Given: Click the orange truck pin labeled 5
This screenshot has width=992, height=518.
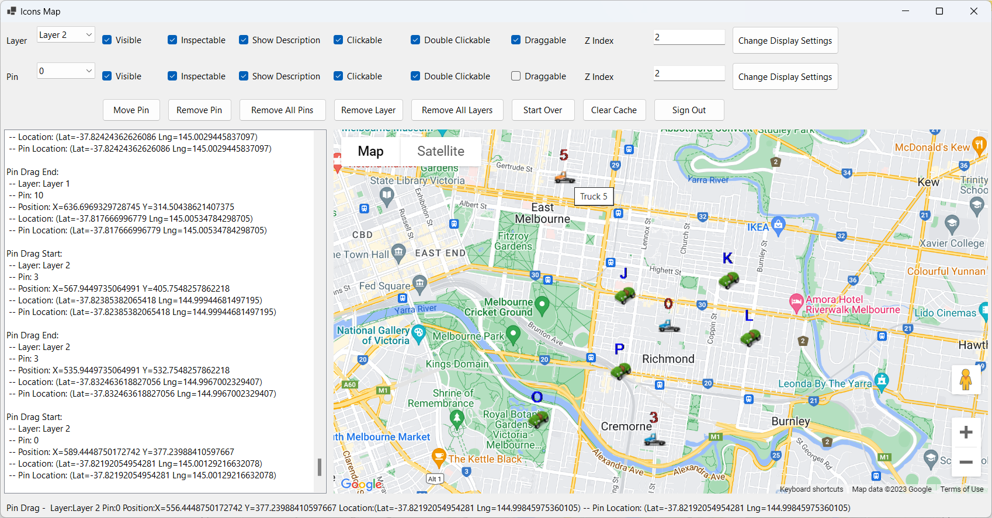Looking at the screenshot, I should pyautogui.click(x=564, y=177).
